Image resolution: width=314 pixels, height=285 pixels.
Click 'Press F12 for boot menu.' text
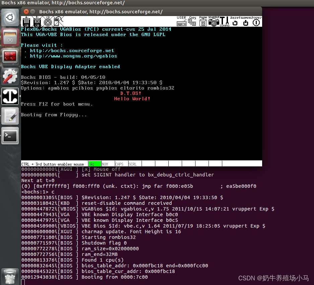tap(57, 104)
